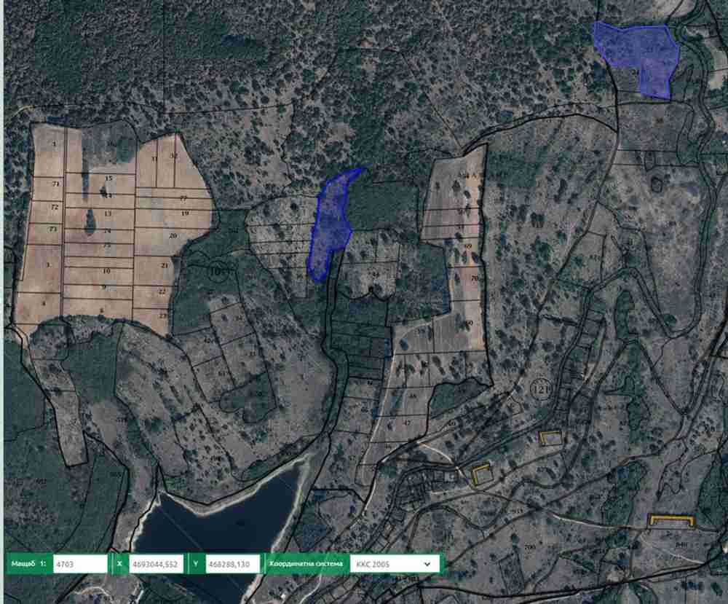Select parcel number 13 in left field
The width and height of the screenshot is (728, 604).
coord(108,213)
